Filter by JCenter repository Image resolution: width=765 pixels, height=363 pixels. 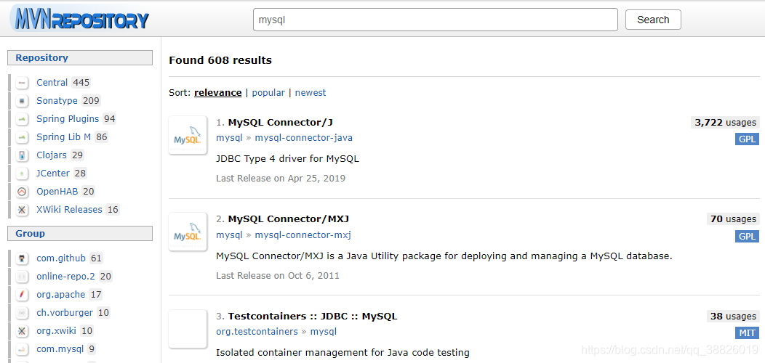(53, 174)
